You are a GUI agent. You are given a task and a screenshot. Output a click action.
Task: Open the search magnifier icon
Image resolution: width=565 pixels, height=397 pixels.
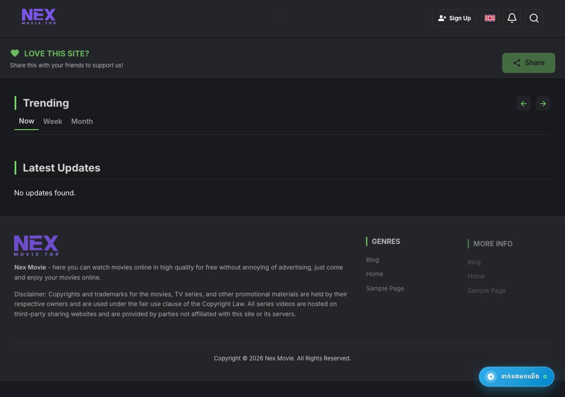[534, 18]
